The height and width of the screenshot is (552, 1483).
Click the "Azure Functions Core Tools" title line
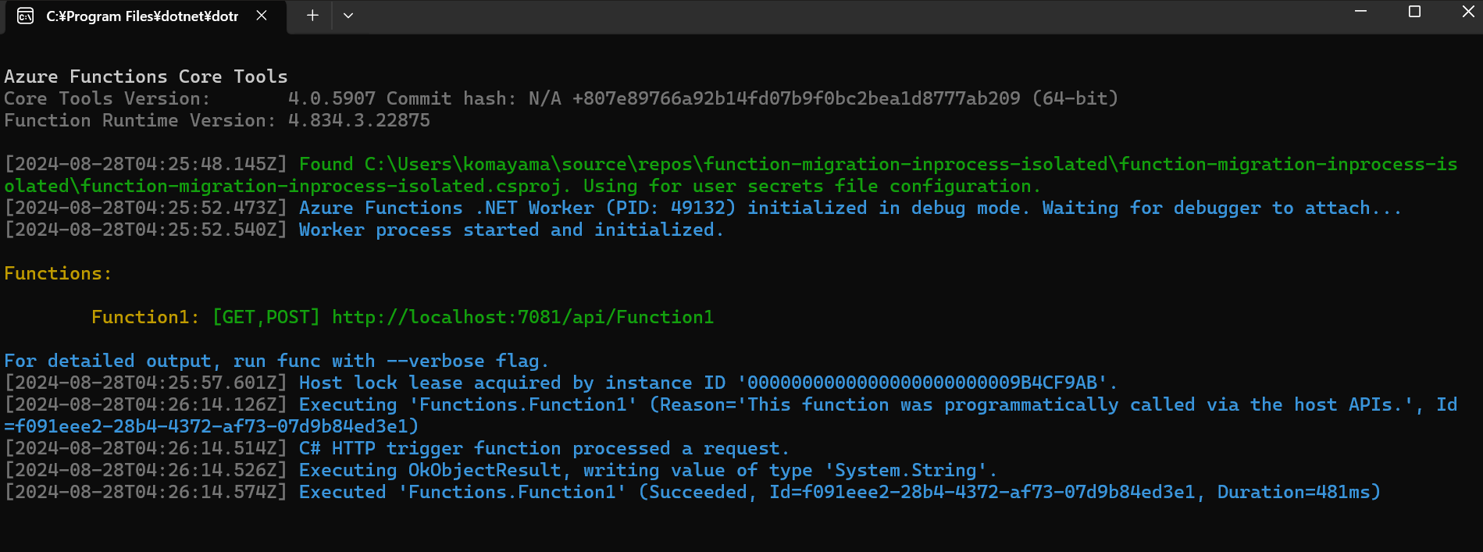click(146, 77)
